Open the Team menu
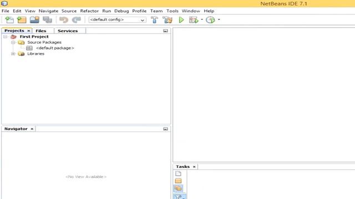355x199 pixels. coord(156,11)
